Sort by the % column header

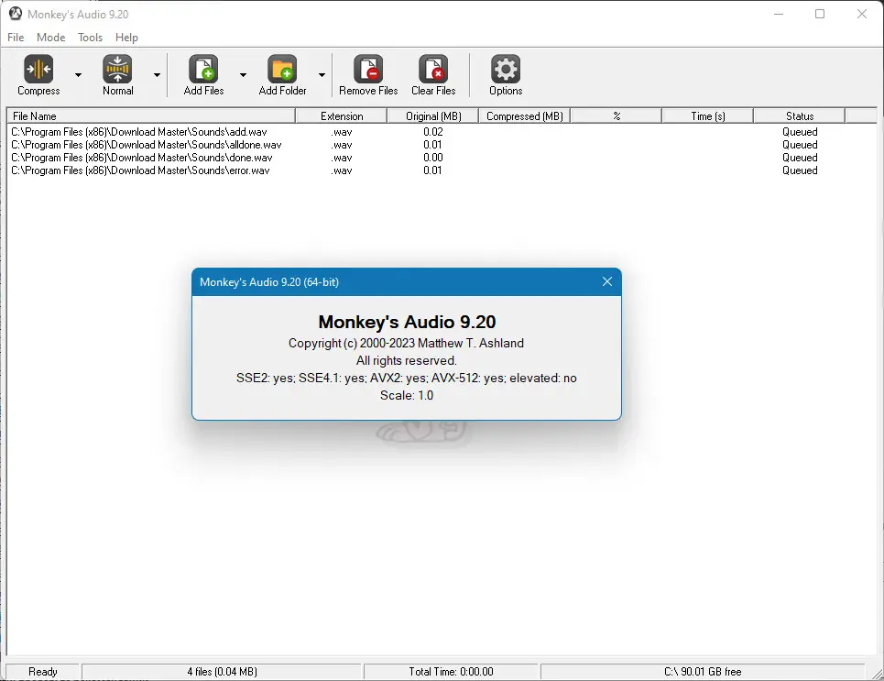coord(617,115)
